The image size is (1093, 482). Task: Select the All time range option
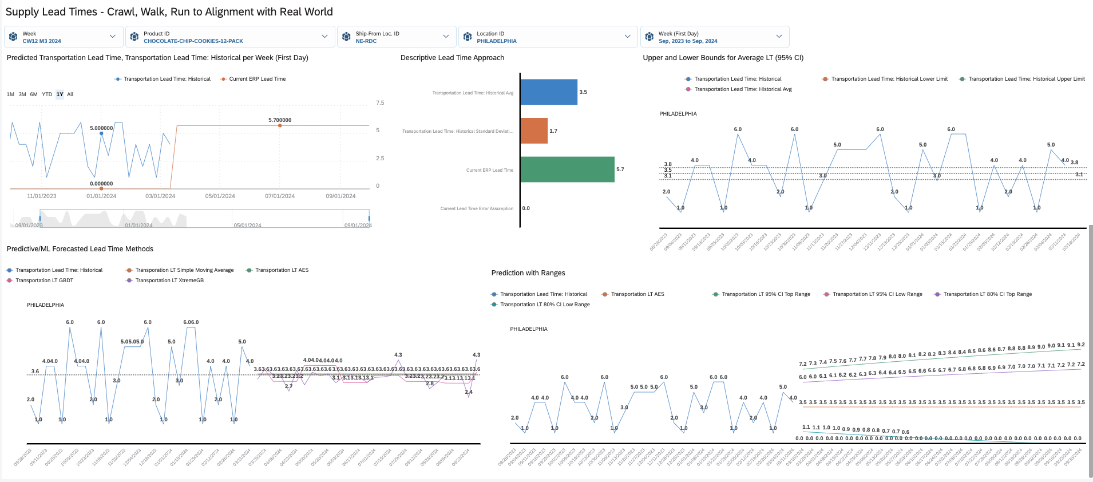point(70,94)
